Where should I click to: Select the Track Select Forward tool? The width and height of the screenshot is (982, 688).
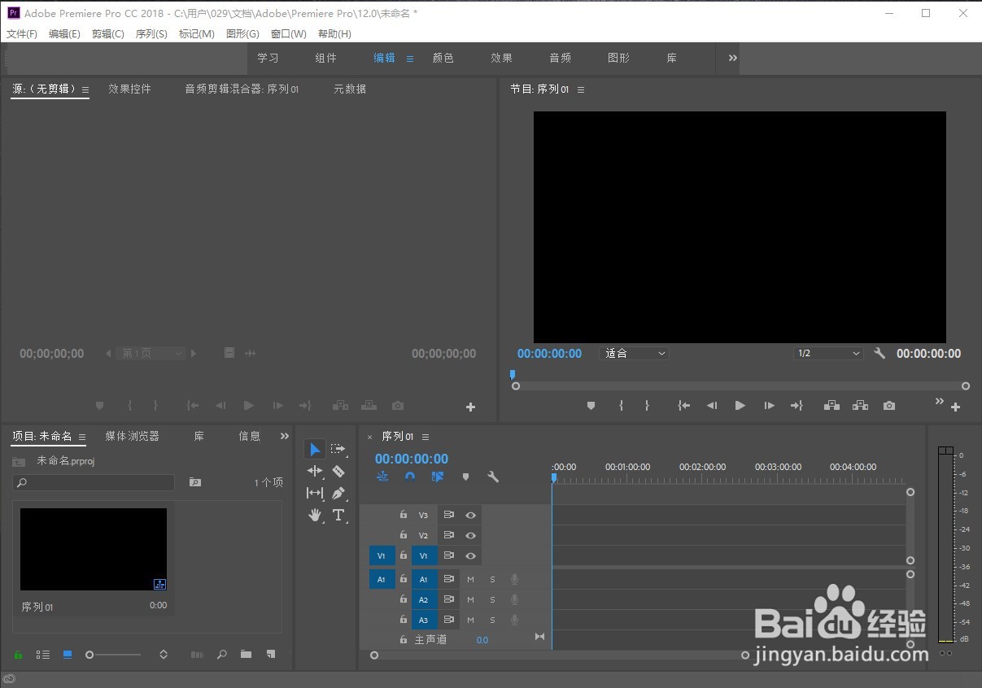(338, 449)
